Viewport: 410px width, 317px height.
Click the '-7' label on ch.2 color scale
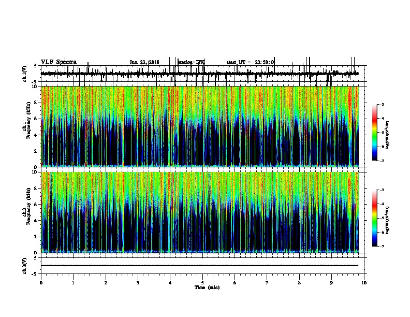click(382, 247)
